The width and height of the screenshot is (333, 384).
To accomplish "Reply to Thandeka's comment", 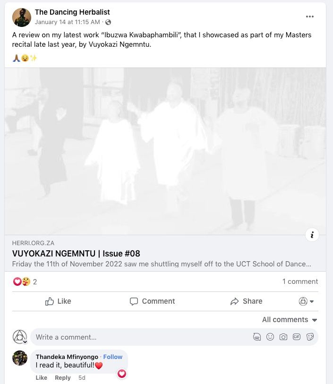I will coord(63,378).
